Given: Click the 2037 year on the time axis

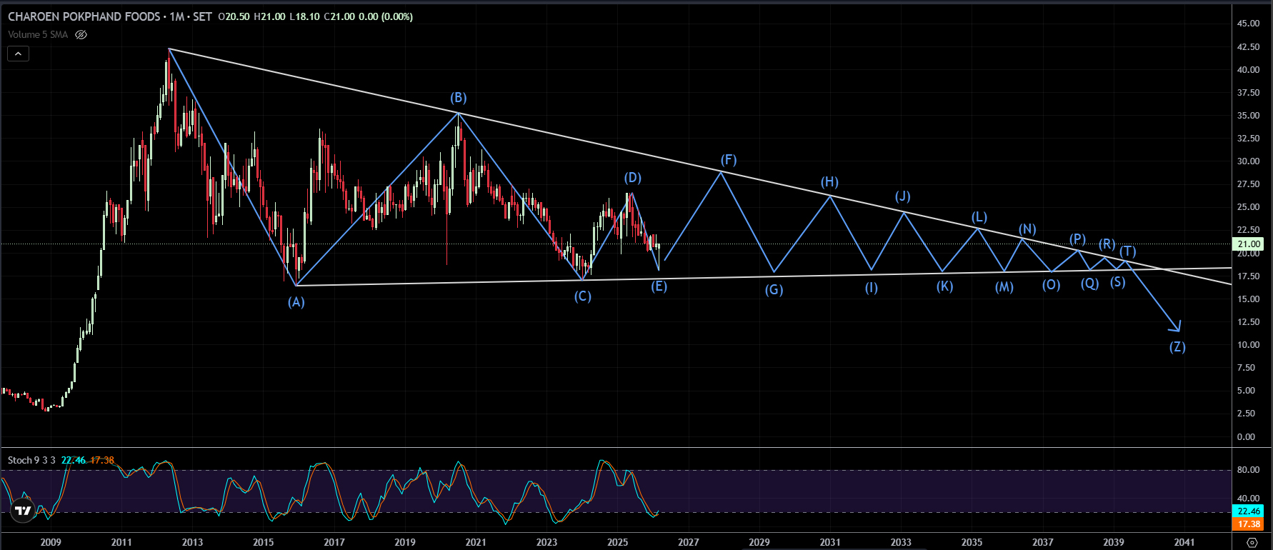Looking at the screenshot, I should 1043,542.
